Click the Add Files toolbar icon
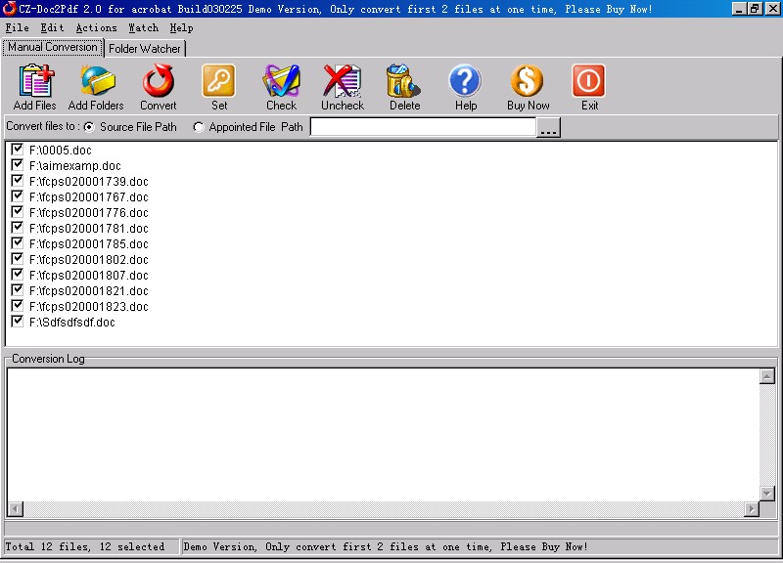Viewport: 783px width, 563px height. pos(35,82)
